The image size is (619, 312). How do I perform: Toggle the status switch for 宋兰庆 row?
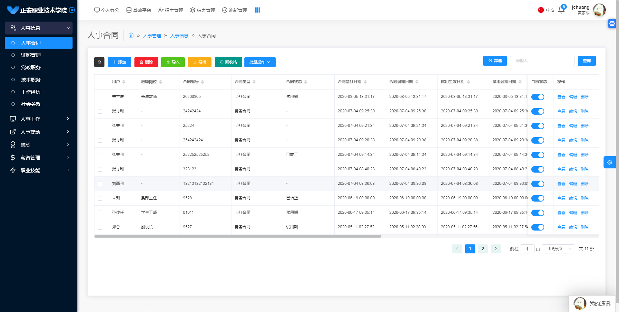pos(537,97)
